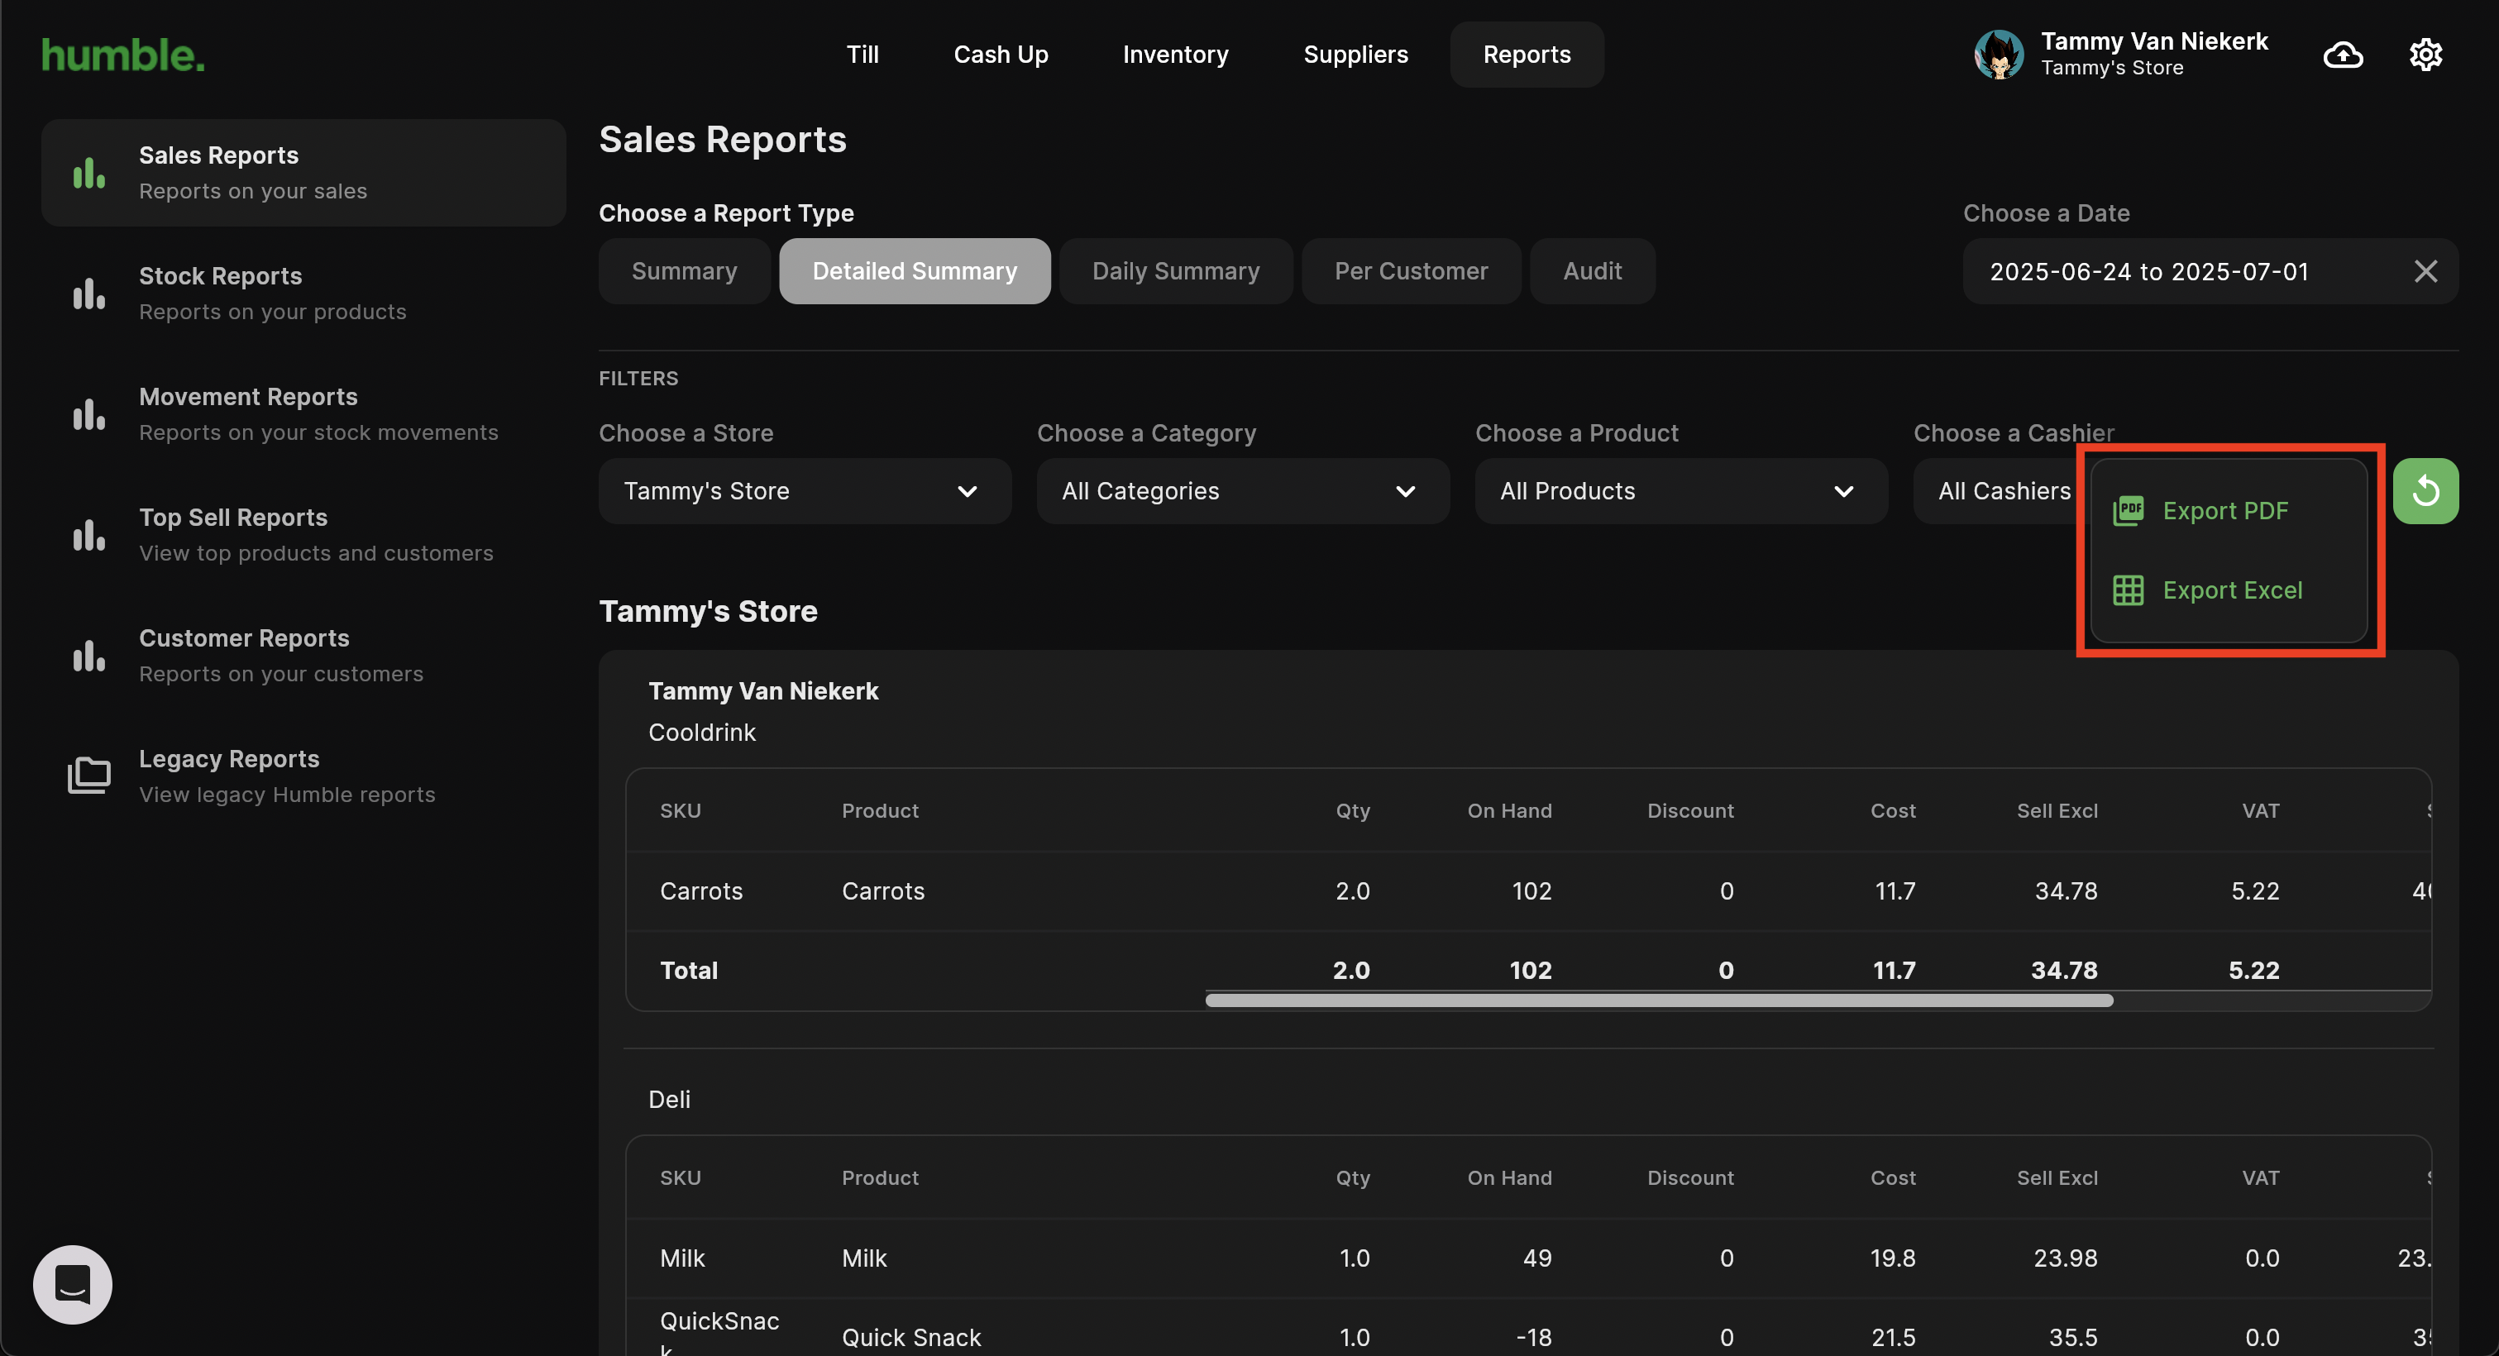Open the Cash Up tab
Viewport: 2499px width, 1356px height.
pos(1001,55)
